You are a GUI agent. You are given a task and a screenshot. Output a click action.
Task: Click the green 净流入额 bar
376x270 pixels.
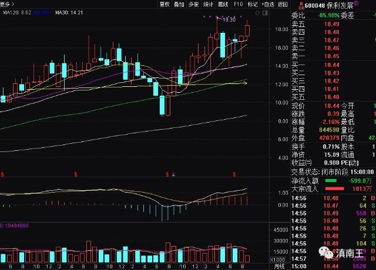tap(331, 181)
